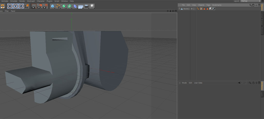Image resolution: width=264 pixels, height=119 pixels.
Task: Click the blue deformer icon
Action: click(x=75, y=6)
